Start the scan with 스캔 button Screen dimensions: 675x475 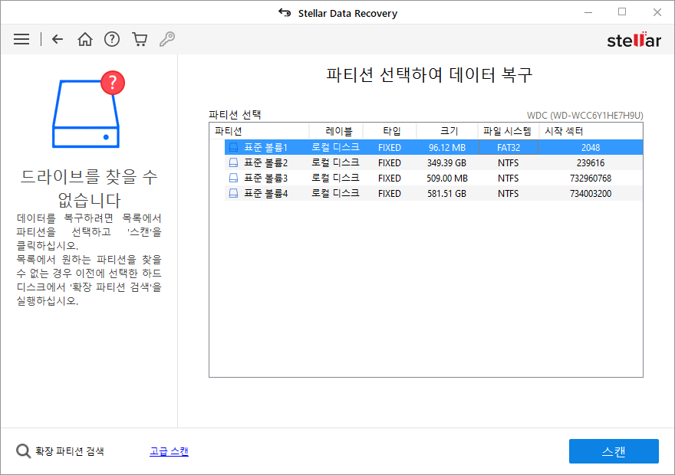(614, 451)
